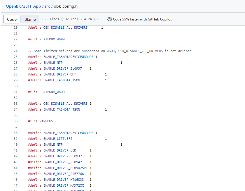Image resolution: width=245 pixels, height=191 pixels.
Task: Click ENABLE_NTP on line 40
Action: [53, 144]
